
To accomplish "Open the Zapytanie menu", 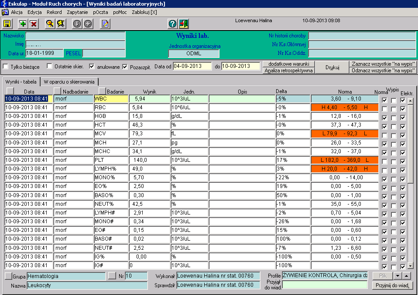I will 77,12.
